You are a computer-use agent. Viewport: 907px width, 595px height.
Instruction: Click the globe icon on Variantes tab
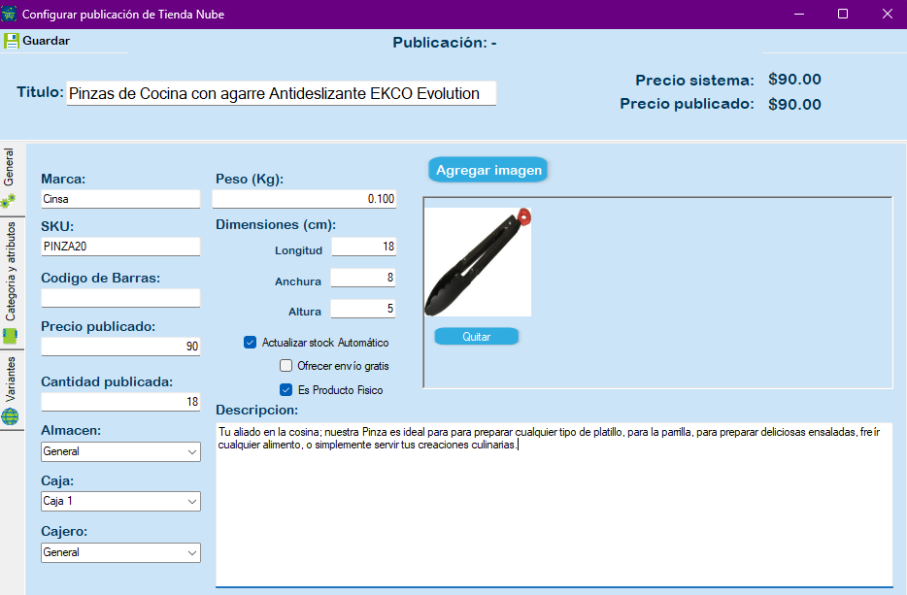(x=10, y=416)
